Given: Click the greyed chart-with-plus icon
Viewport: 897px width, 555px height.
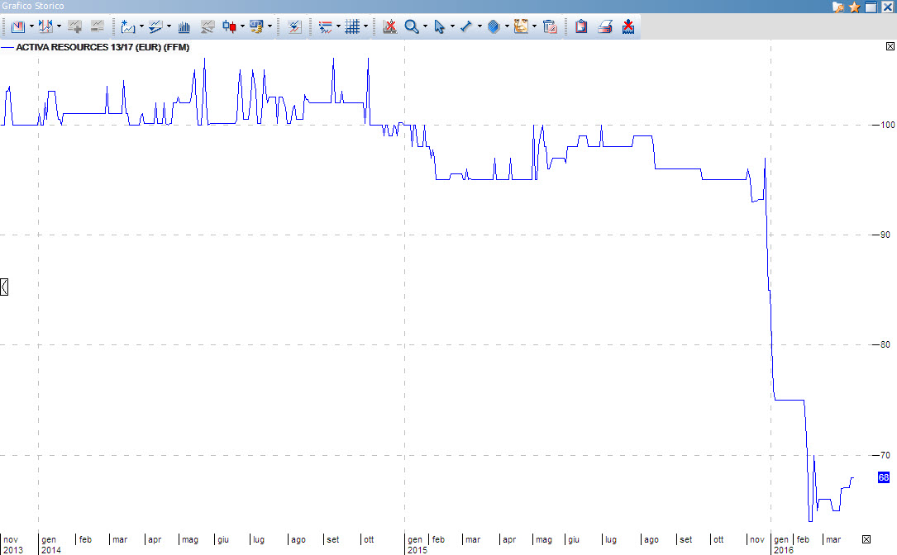Looking at the screenshot, I should [x=75, y=27].
